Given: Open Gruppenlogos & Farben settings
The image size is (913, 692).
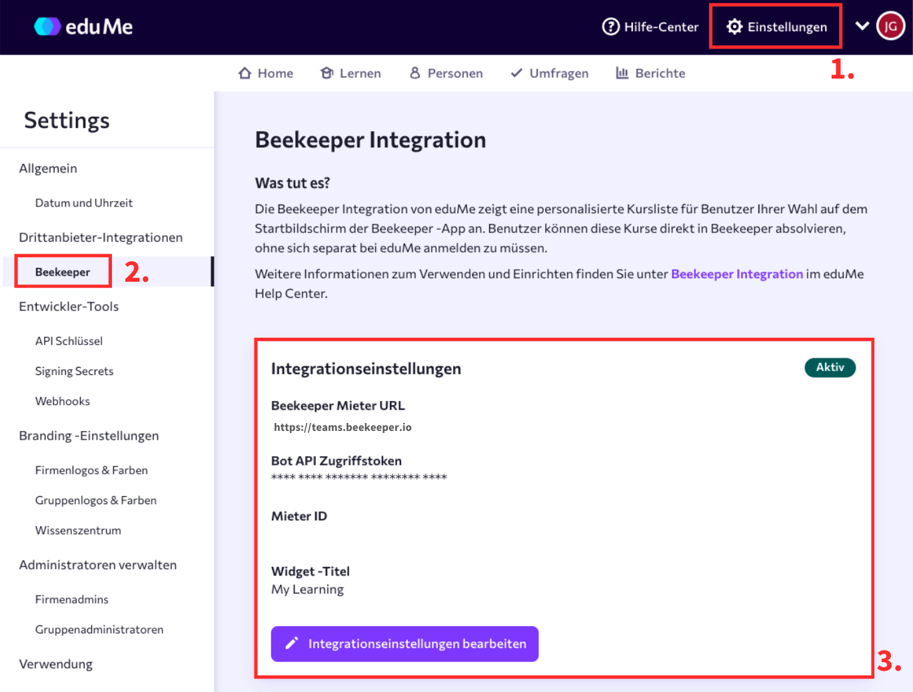Looking at the screenshot, I should pos(96,500).
